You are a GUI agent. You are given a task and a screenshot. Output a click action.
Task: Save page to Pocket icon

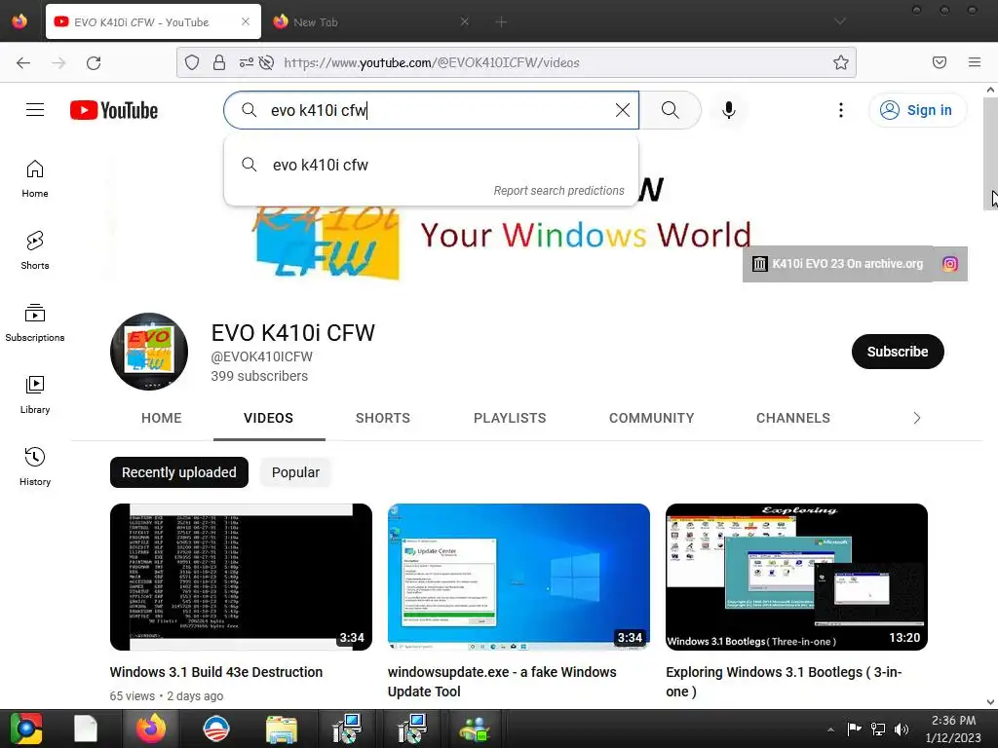[x=940, y=62]
